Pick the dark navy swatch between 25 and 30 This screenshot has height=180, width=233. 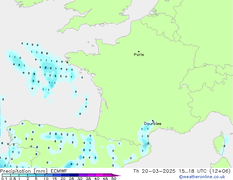tap(74, 175)
